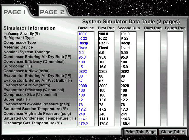Click the Baseline Recip compressor value
Image resolution: width=189 pixels, height=140 pixels.
point(83,43)
